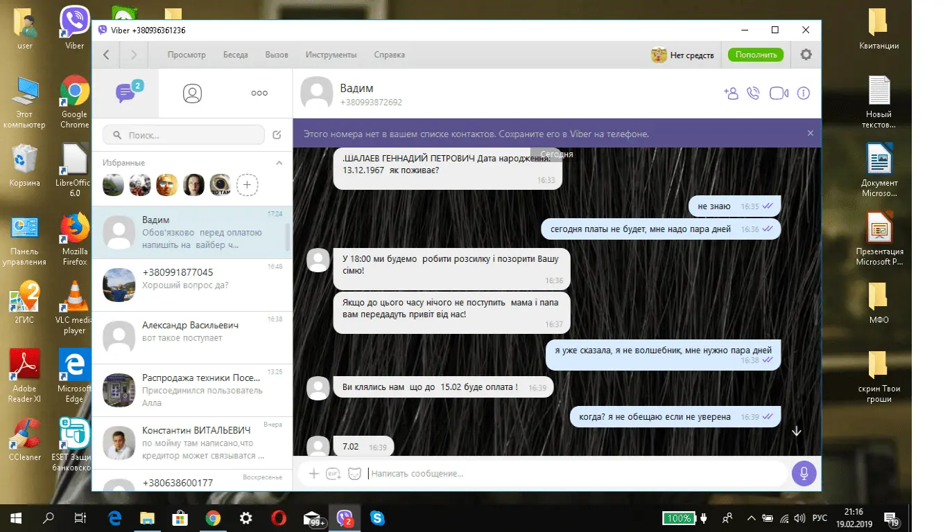Open the Инструменты menu

pyautogui.click(x=331, y=55)
